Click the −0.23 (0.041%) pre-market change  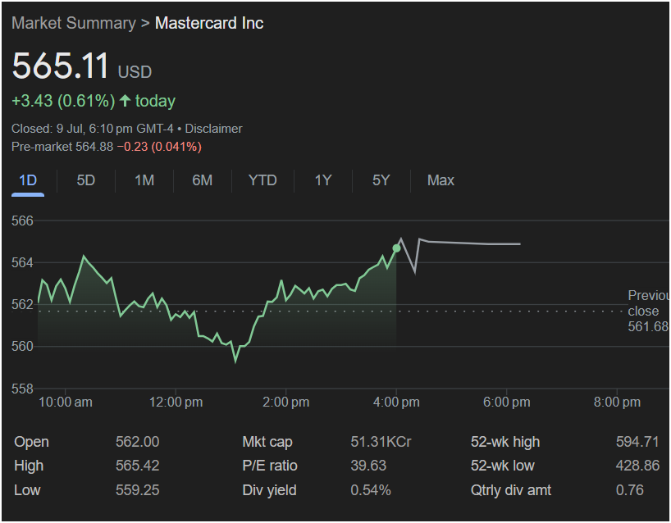[x=159, y=147]
